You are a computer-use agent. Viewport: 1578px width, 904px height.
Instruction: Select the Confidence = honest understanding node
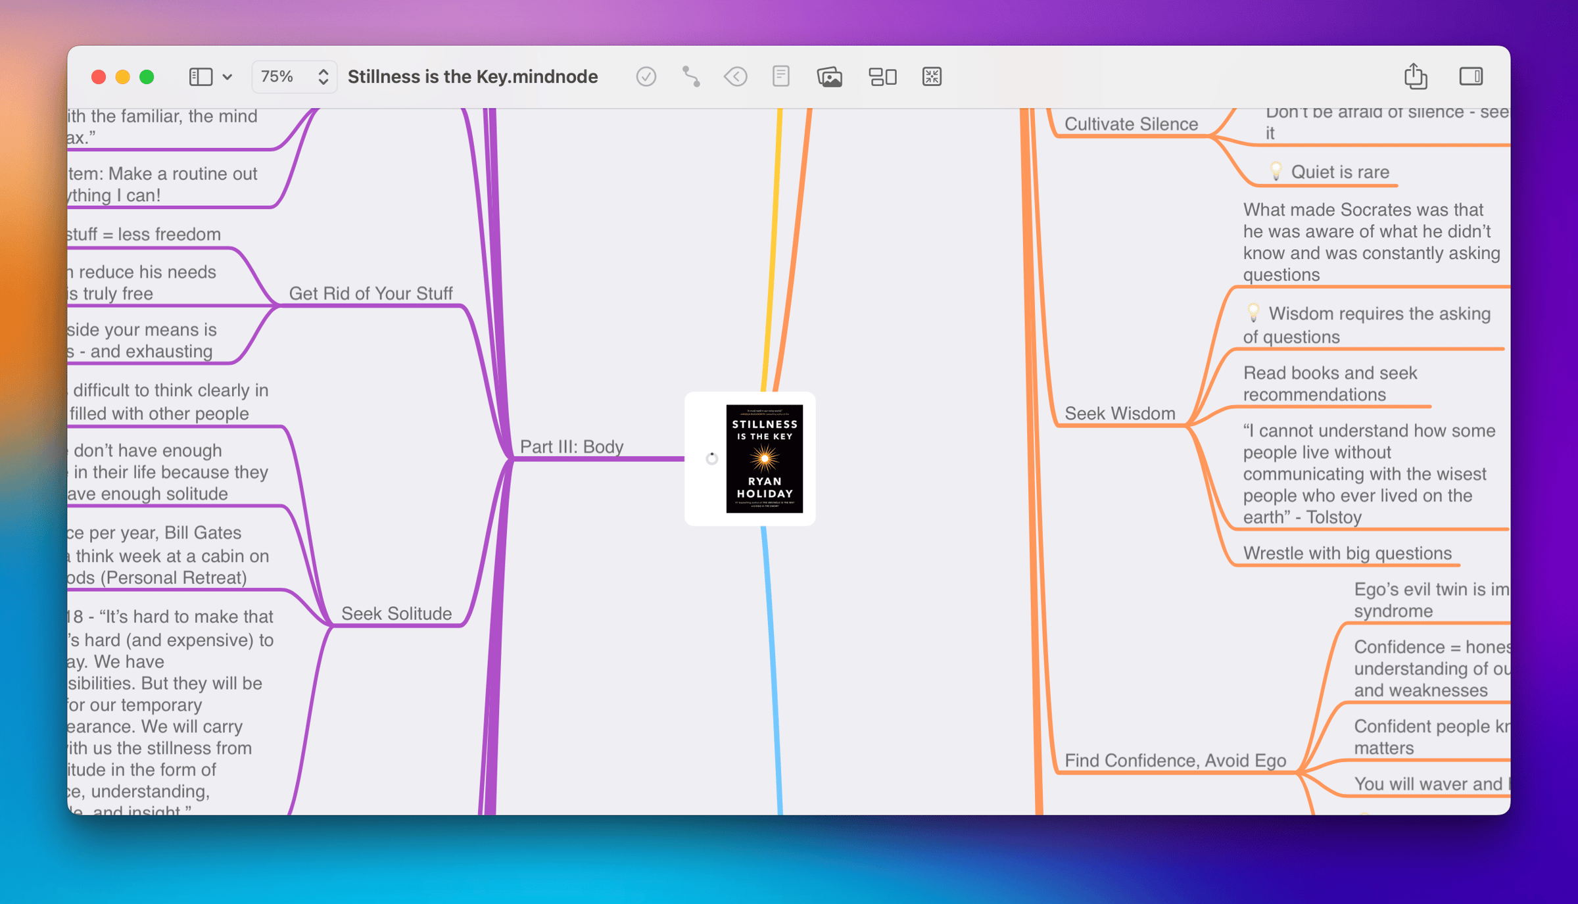[1432, 668]
